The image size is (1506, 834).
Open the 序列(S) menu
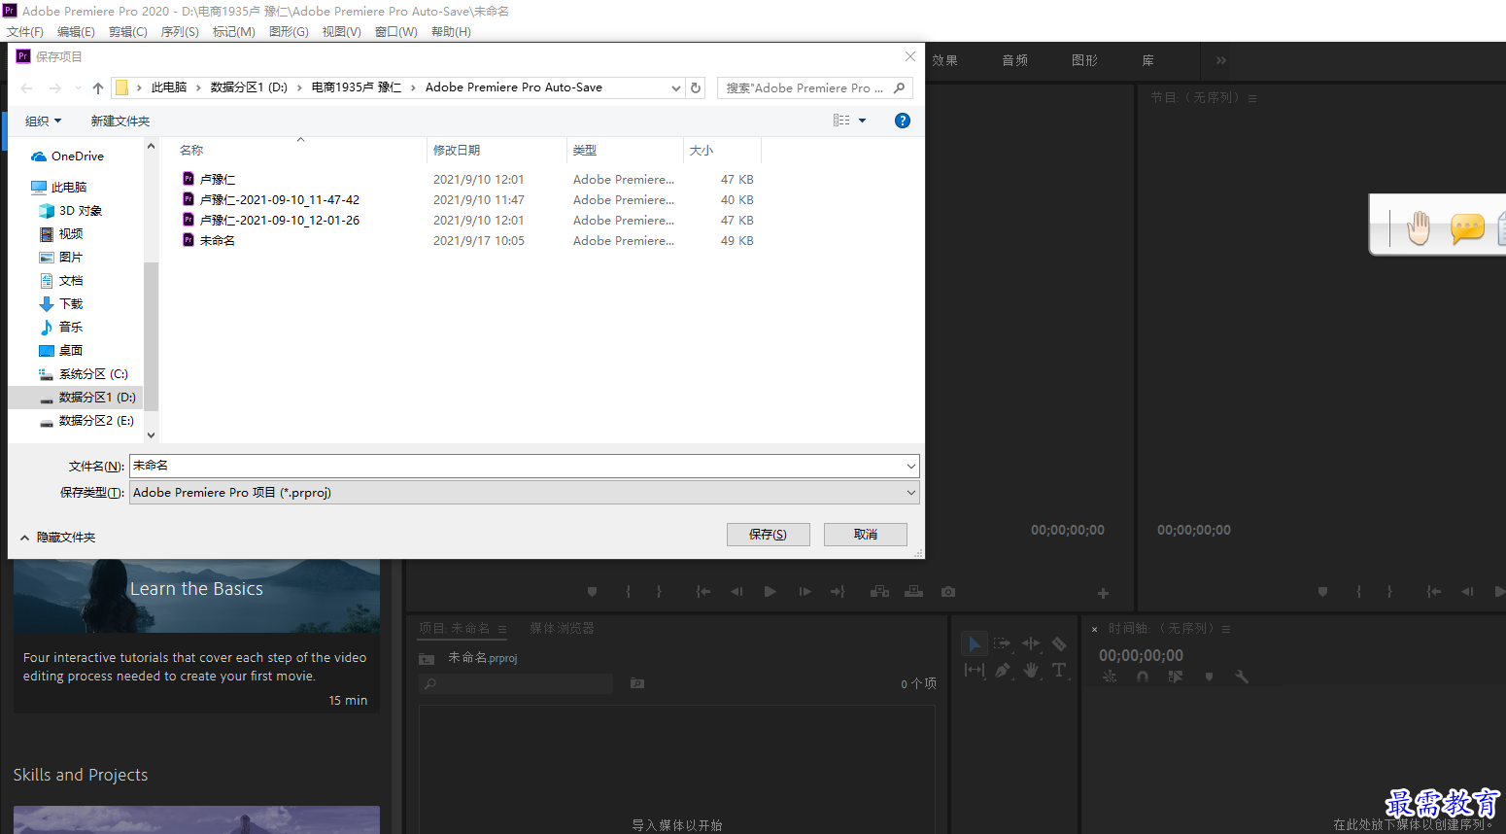coord(180,31)
